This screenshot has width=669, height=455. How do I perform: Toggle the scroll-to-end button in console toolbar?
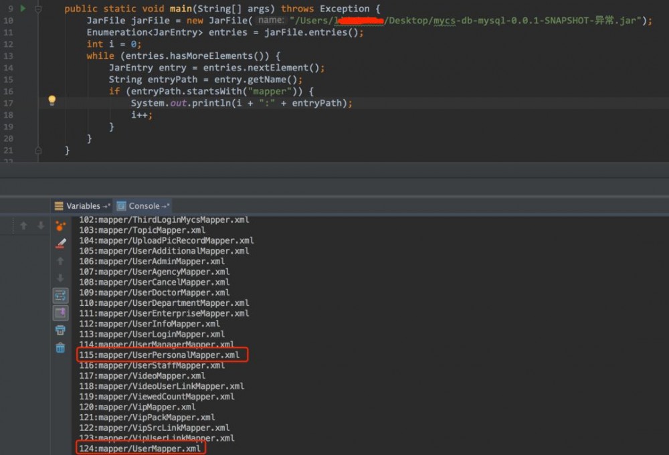[60, 313]
